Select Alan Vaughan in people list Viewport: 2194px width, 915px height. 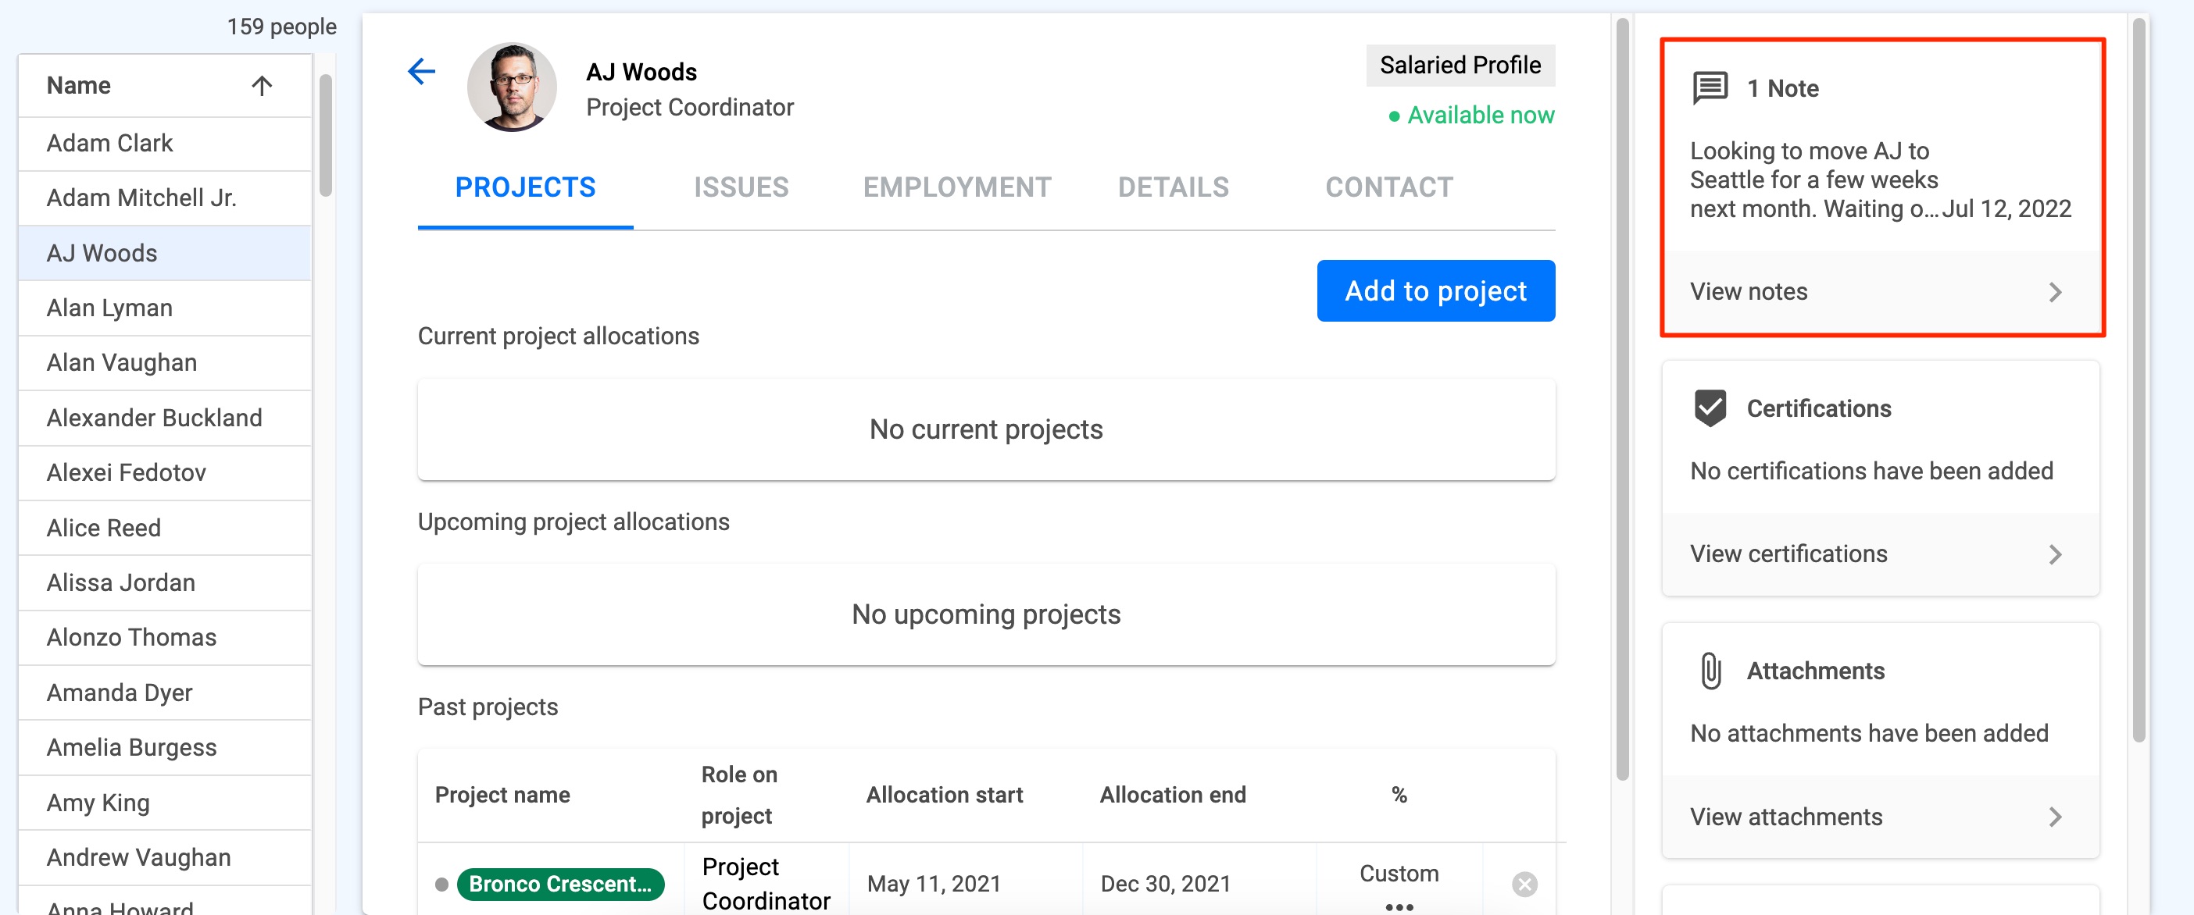[x=164, y=362]
